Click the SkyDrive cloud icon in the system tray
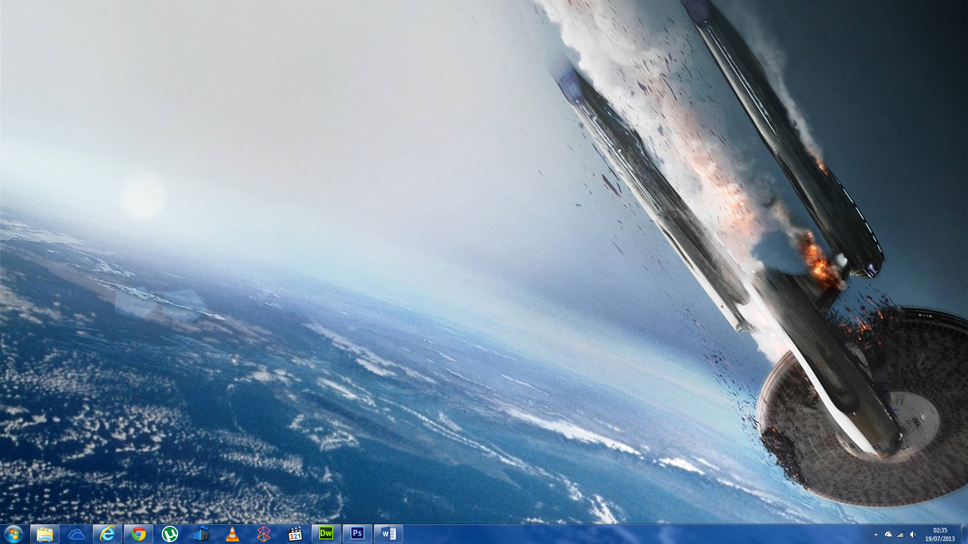The height and width of the screenshot is (544, 968). [888, 534]
